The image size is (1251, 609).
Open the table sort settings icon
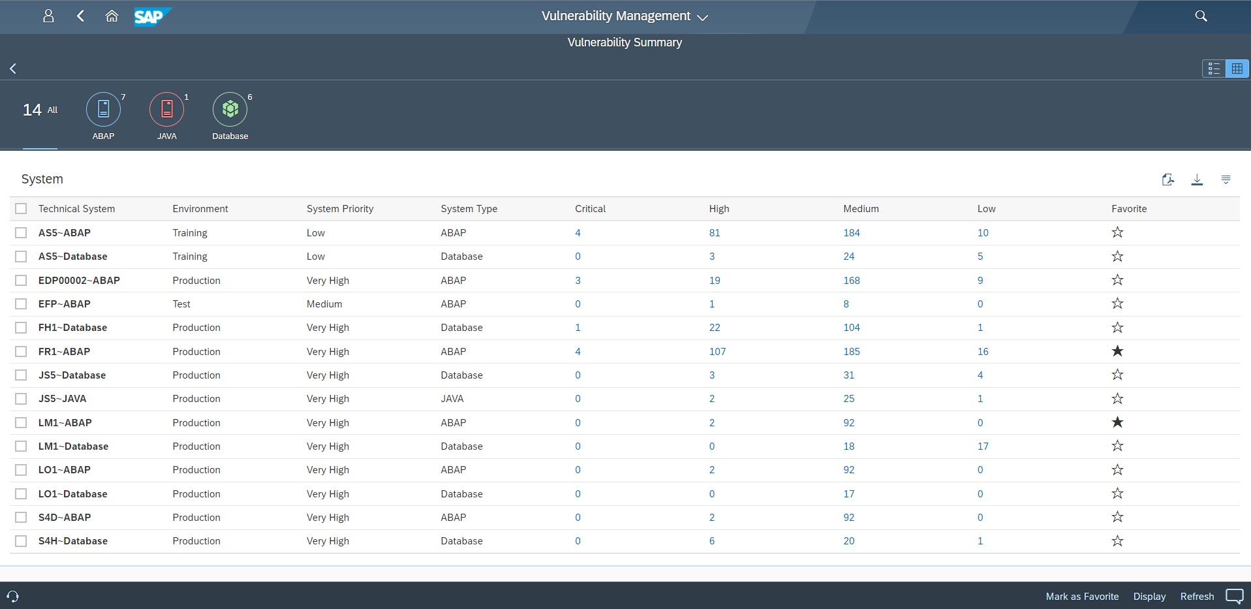(1226, 180)
